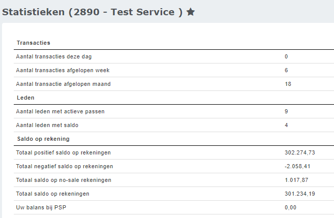Click the monthly transaction count 18
This screenshot has width=334, height=218.
tap(288, 84)
